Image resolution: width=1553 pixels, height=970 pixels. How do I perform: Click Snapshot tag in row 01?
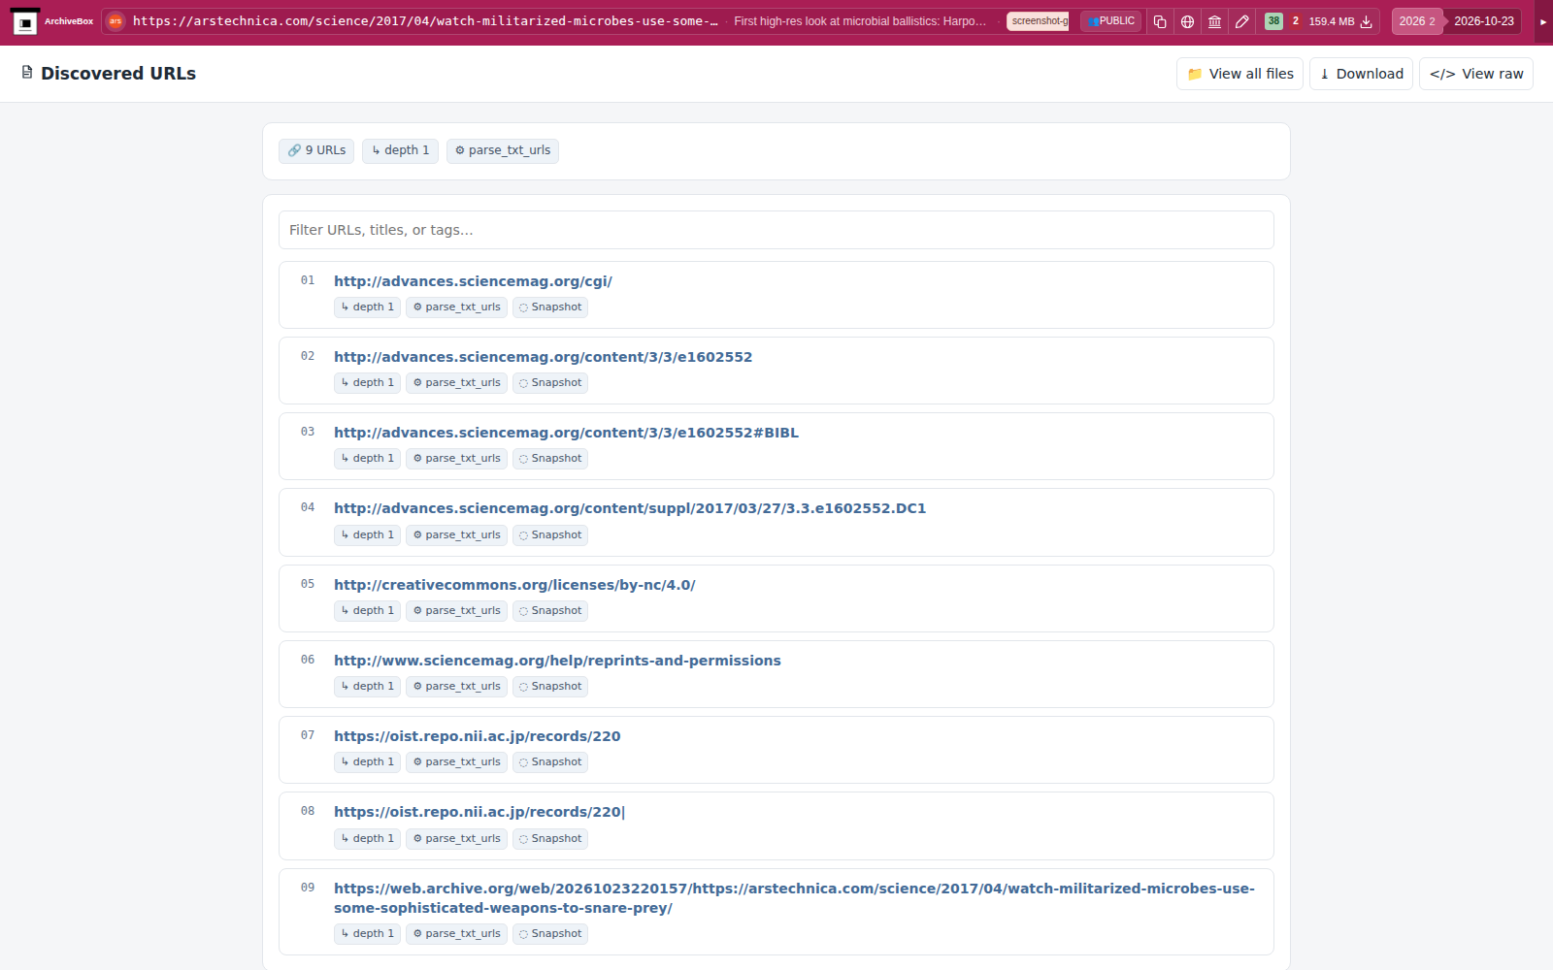coord(550,307)
